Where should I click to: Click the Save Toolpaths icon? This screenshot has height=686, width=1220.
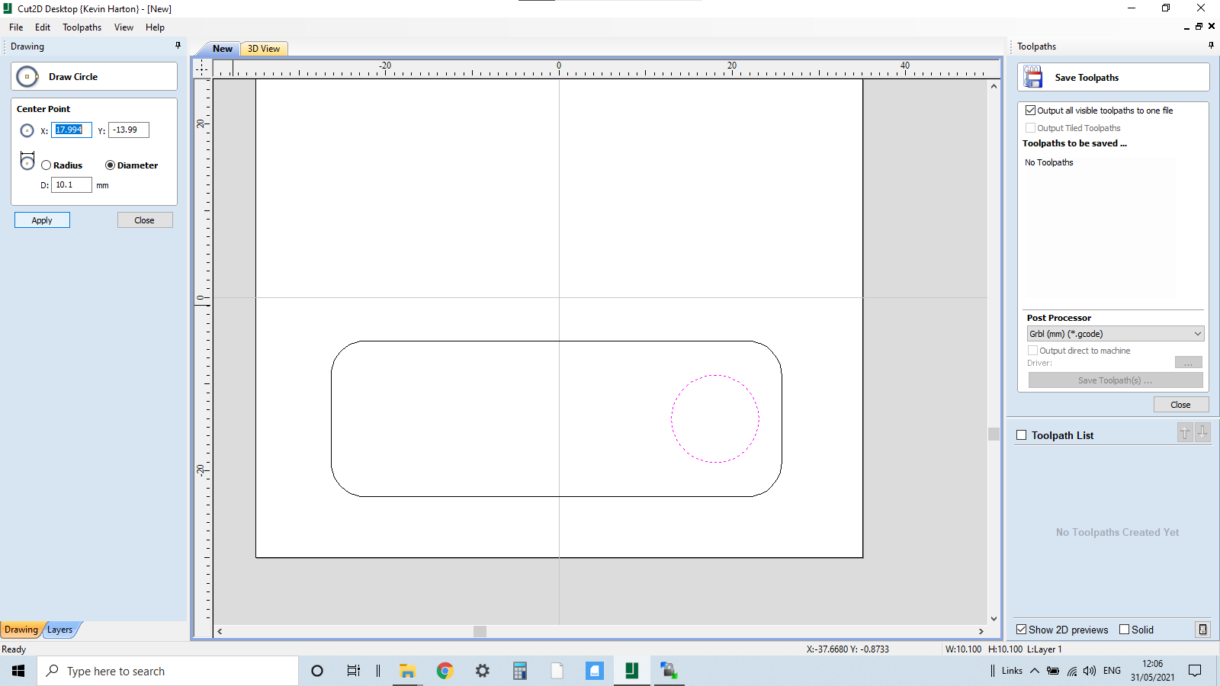click(1032, 76)
